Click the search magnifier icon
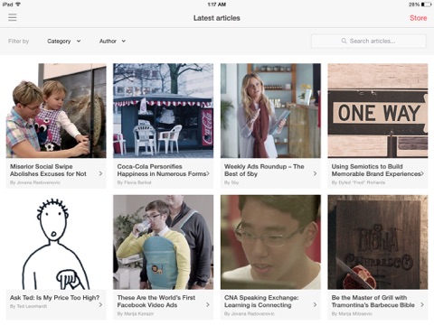This screenshot has width=434, height=325. (x=344, y=41)
